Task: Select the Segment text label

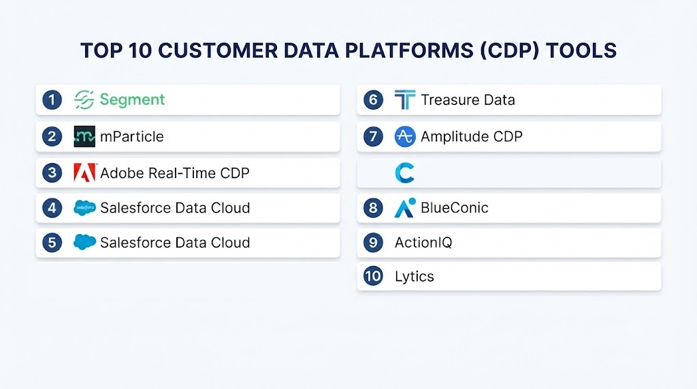Action: tap(132, 99)
